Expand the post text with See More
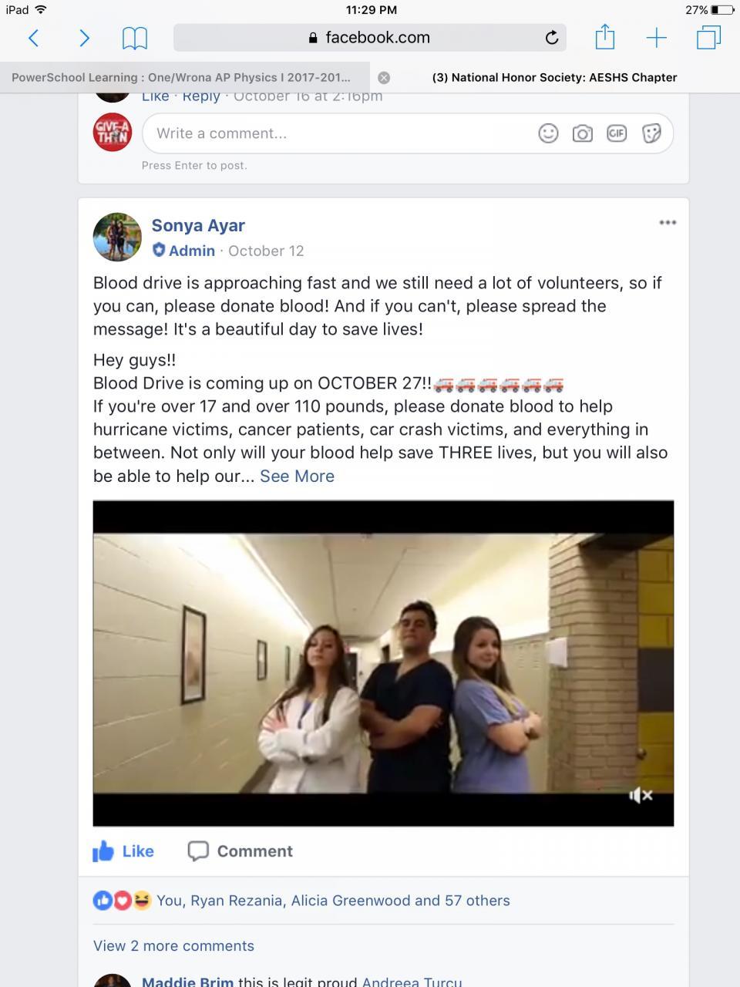 tap(297, 476)
